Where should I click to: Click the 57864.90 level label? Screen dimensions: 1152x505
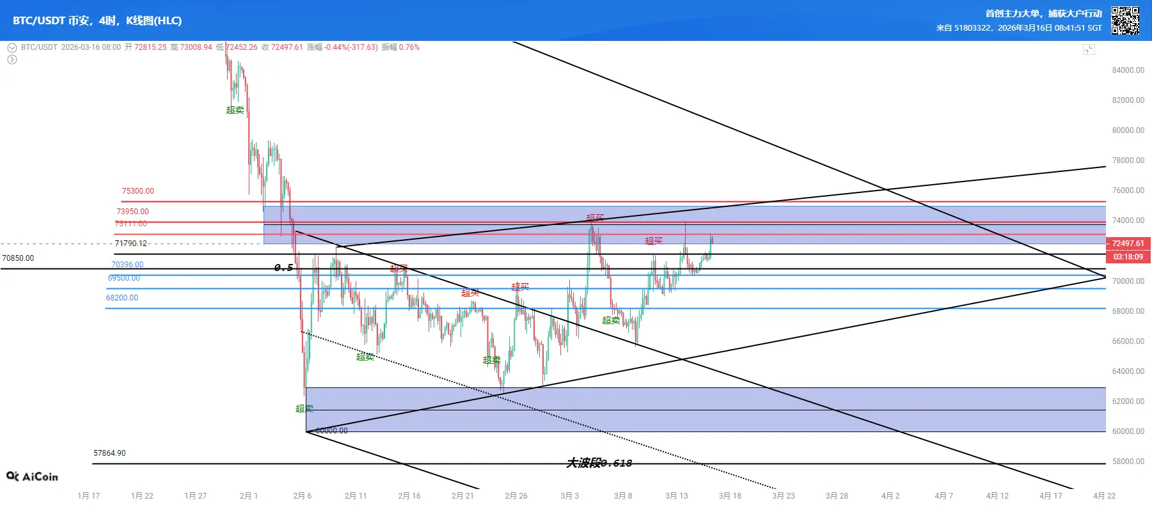click(x=110, y=453)
